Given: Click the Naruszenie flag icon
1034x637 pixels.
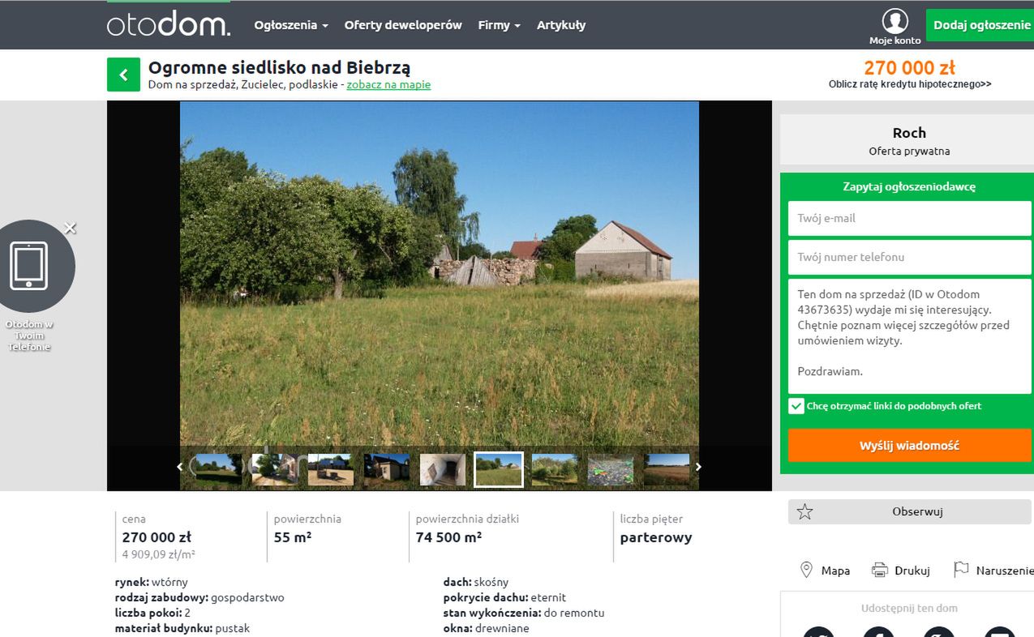Looking at the screenshot, I should point(961,570).
